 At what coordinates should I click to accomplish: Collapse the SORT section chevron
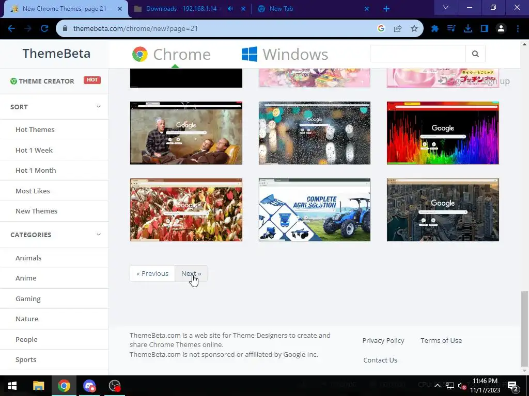pyautogui.click(x=99, y=107)
